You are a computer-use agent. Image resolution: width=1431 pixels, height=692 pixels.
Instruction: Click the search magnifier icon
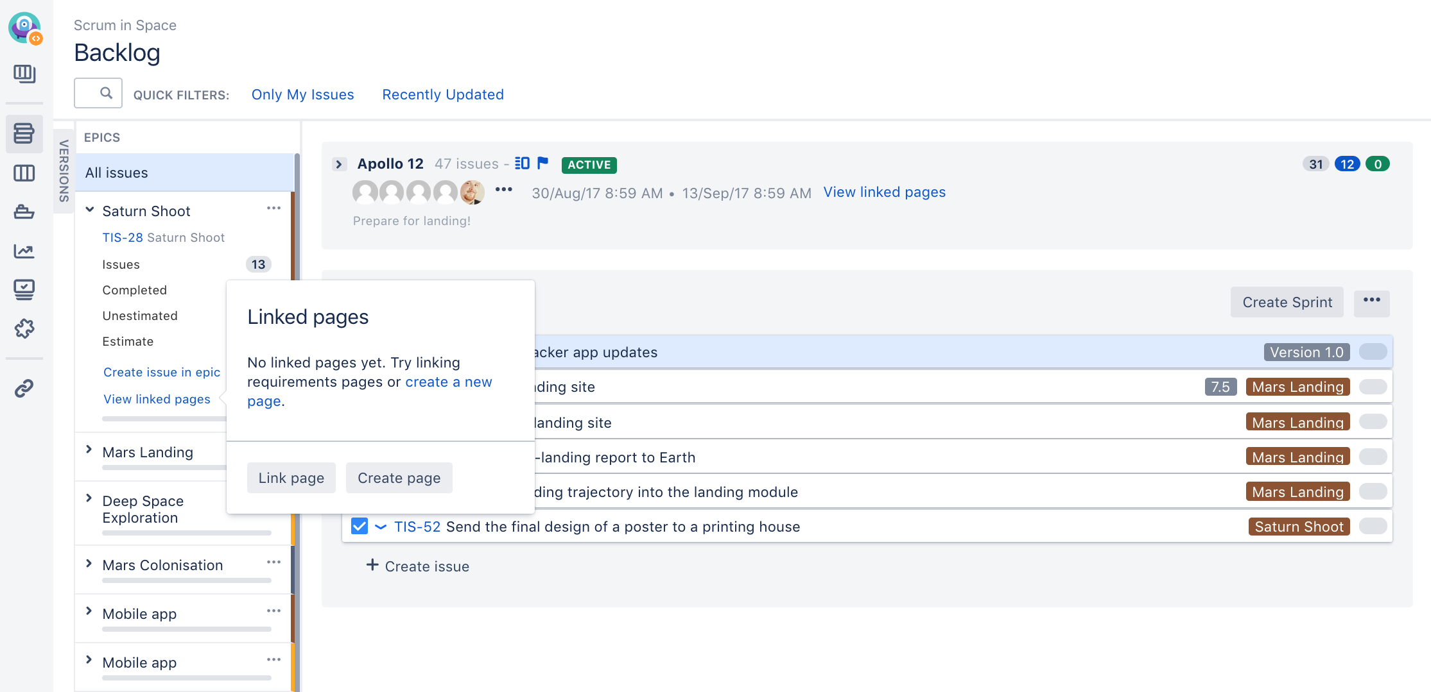[106, 94]
